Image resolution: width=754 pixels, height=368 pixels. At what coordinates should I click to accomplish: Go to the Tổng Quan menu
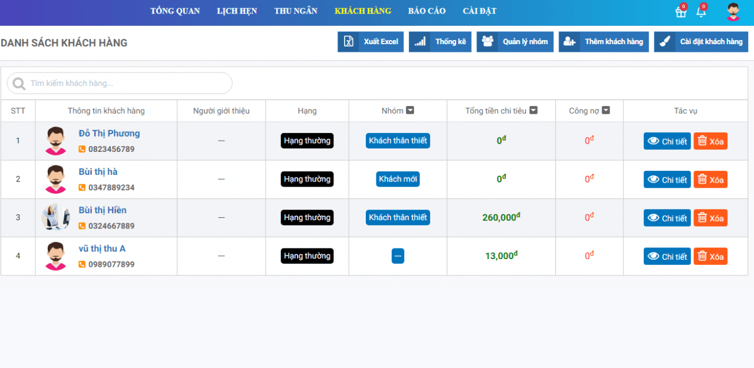point(175,11)
